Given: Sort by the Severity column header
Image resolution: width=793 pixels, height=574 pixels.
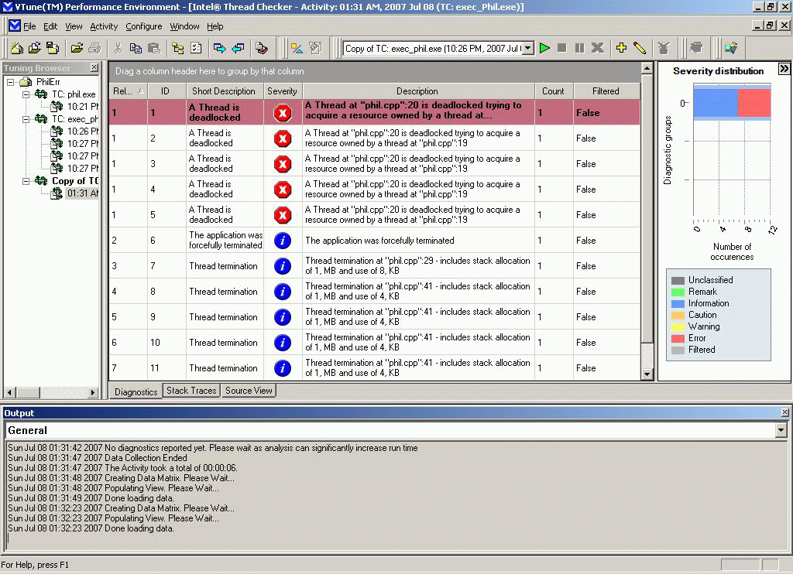Looking at the screenshot, I should pos(282,91).
